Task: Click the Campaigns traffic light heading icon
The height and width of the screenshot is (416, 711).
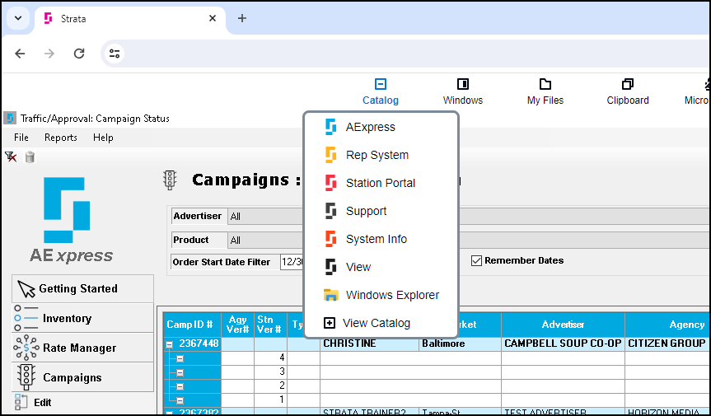Action: pos(170,180)
